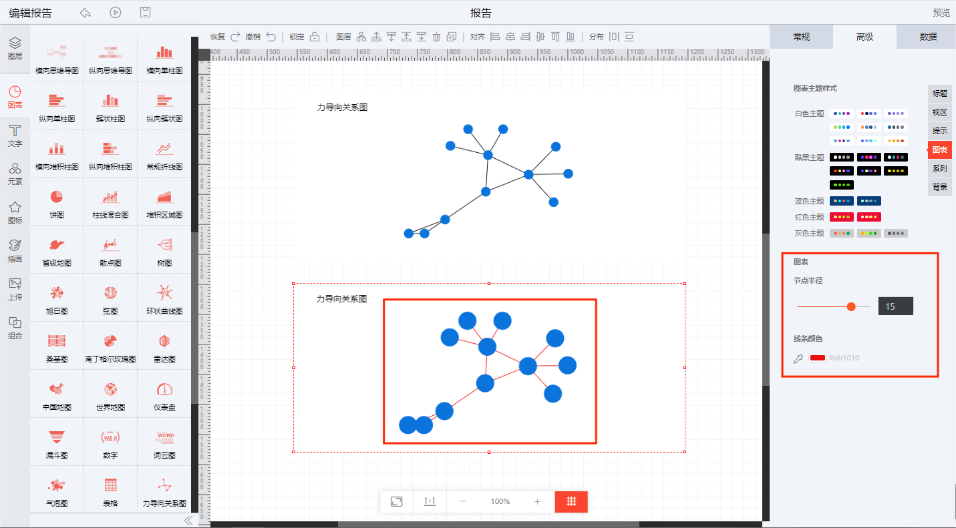Click the delete trash can icon in toolbar
Viewport: 956px width, 528px height.
436,37
